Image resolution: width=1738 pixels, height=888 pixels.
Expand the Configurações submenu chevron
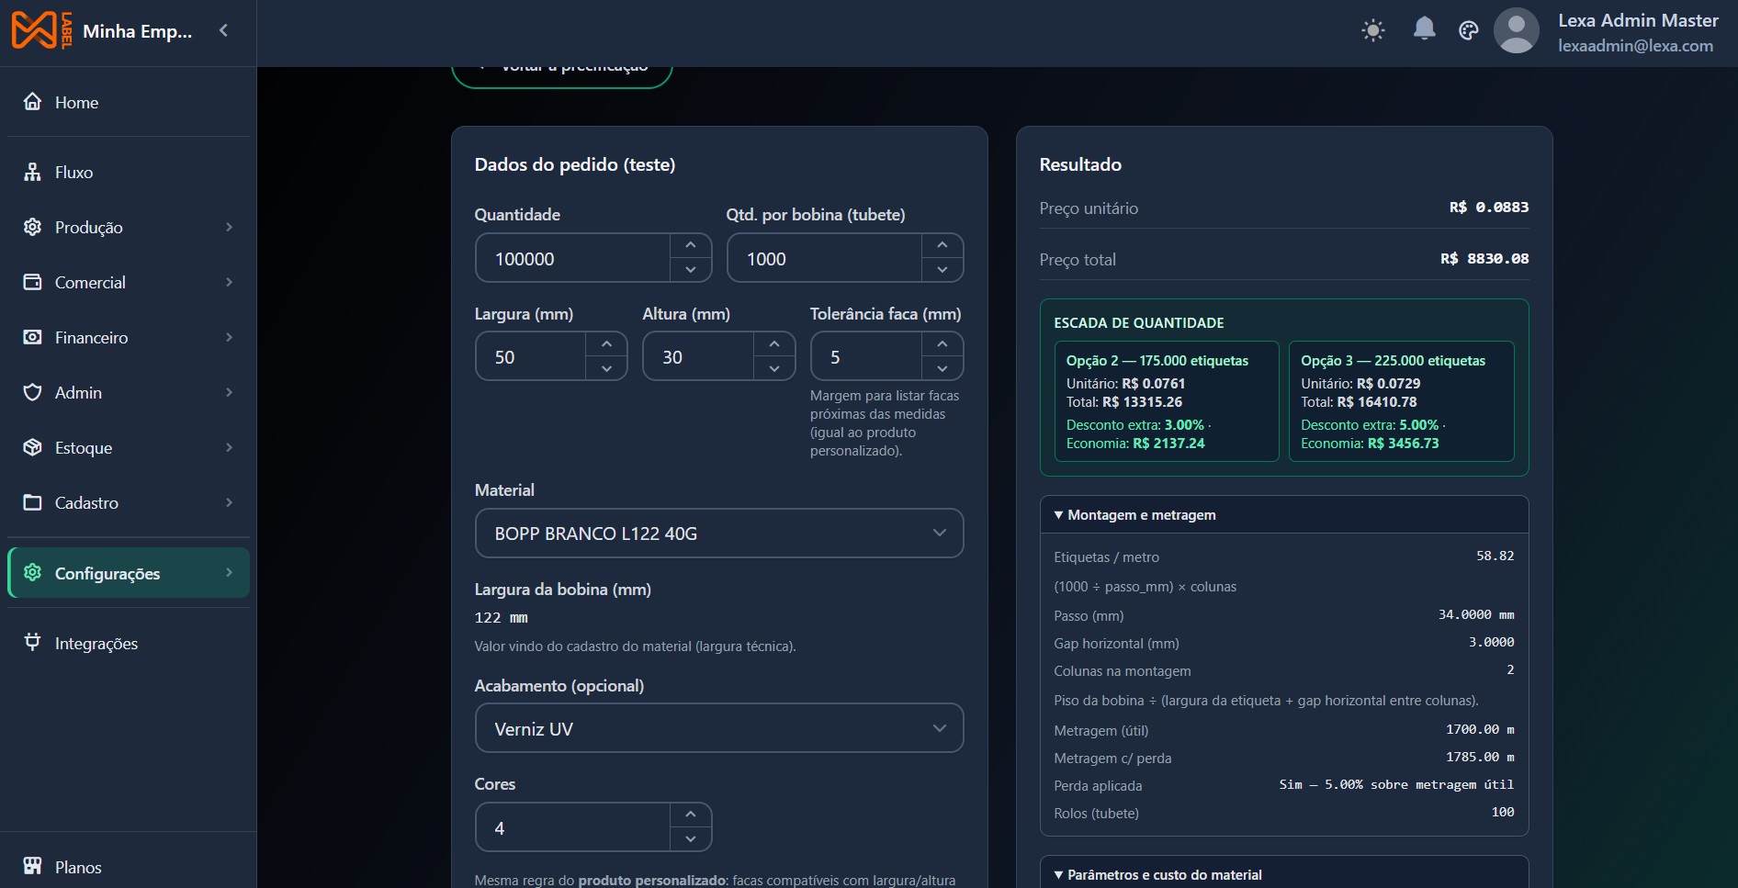(x=229, y=572)
